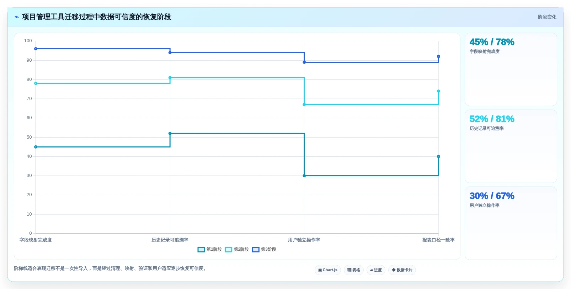Screen dimensions: 571x289
Task: Click 第1阶段 data point at 30
Action: click(x=304, y=176)
